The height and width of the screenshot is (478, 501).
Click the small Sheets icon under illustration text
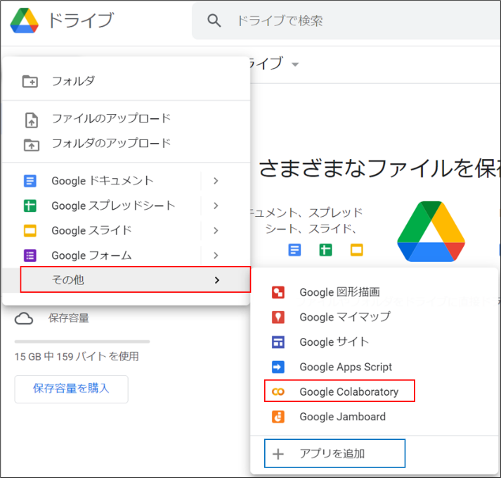(x=325, y=250)
